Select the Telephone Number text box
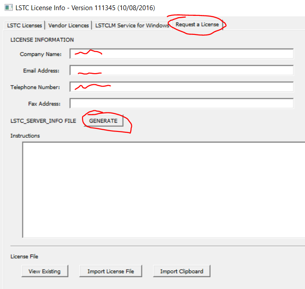The image size is (305, 289). click(182, 87)
